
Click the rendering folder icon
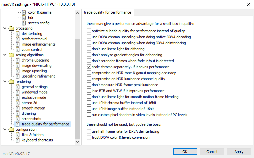11,81
